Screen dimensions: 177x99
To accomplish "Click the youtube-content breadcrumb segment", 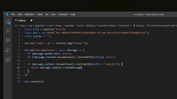I will [107, 26].
